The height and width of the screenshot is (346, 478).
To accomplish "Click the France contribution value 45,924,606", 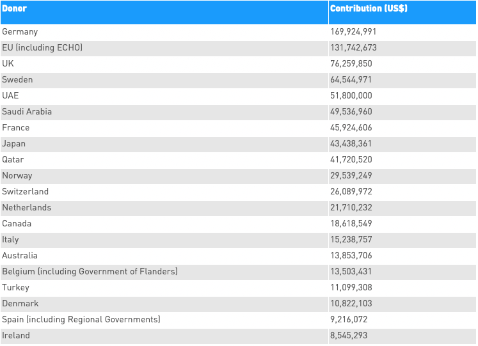I will 351,128.
